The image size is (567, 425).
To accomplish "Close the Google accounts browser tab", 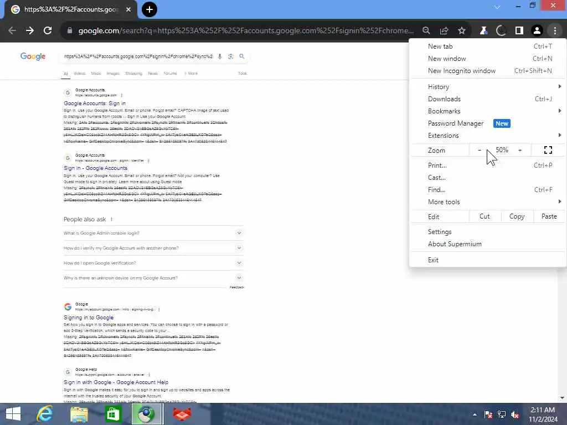I will [x=128, y=9].
